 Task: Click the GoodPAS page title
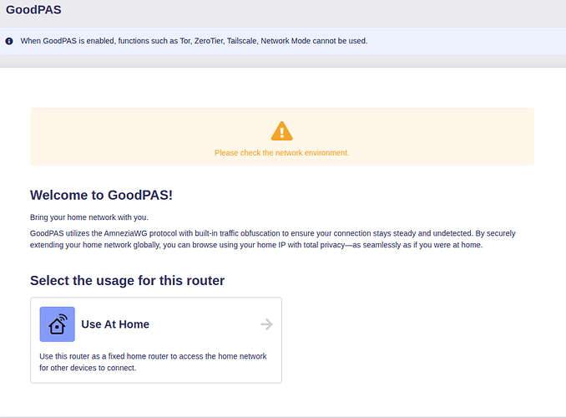click(33, 10)
